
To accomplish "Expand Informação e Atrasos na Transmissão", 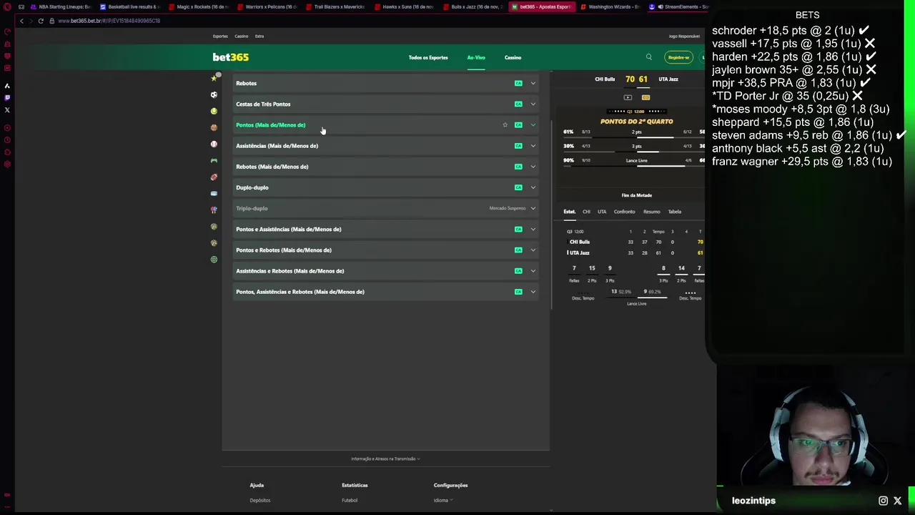I will 385,458.
